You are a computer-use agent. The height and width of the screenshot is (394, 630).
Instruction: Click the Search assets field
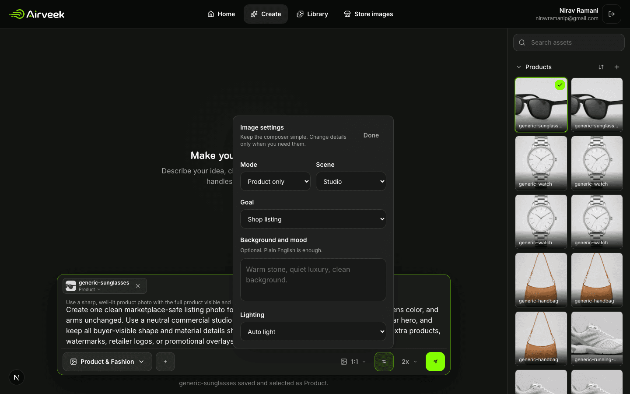569,42
